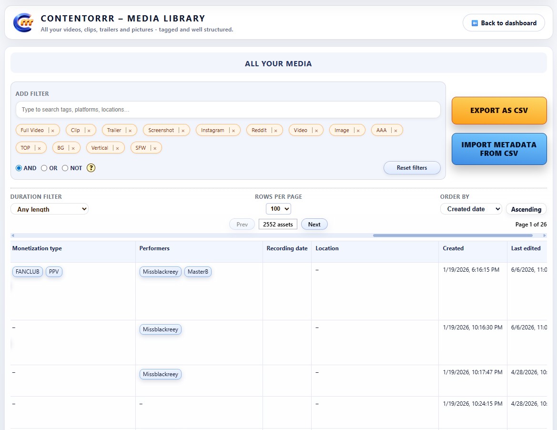Screen dimensions: 557x430
Task: Select the OR filter mode
Action: pyautogui.click(x=44, y=168)
